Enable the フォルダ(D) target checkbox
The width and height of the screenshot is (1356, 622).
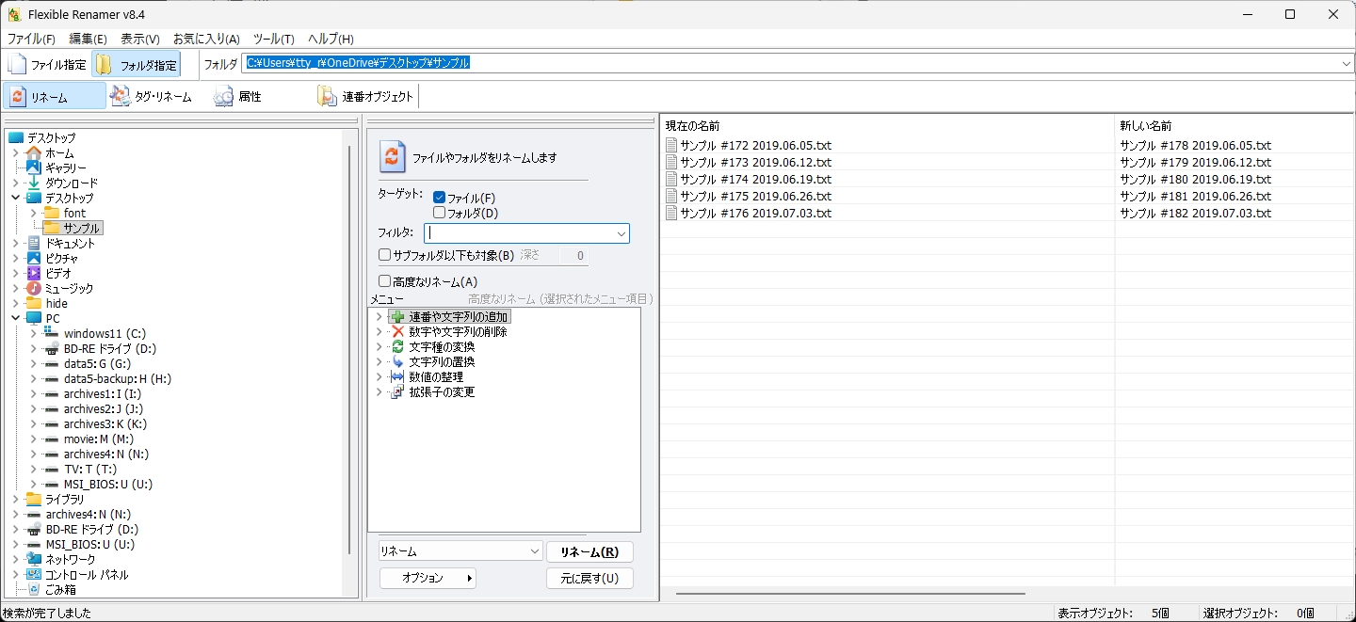(x=439, y=213)
